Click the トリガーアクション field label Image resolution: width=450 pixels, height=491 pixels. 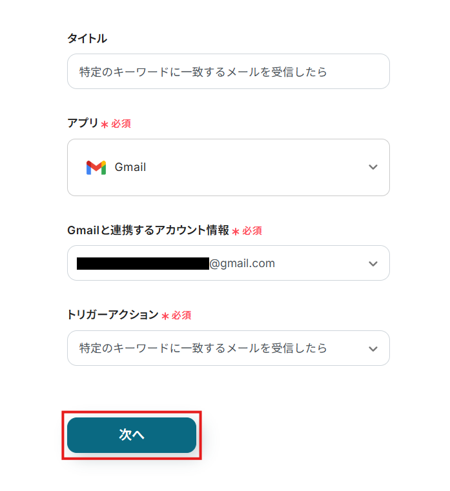[112, 315]
